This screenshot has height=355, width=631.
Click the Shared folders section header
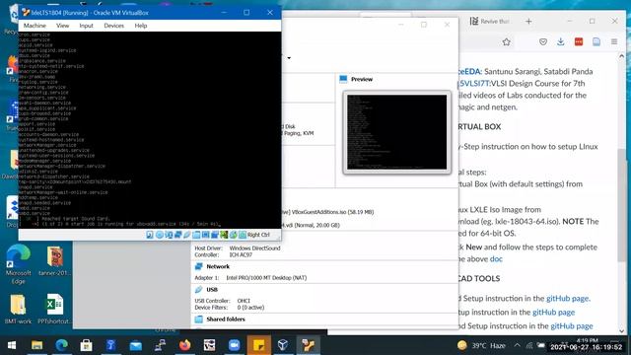point(226,319)
